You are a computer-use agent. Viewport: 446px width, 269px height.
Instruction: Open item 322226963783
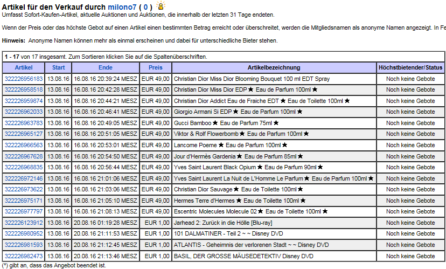point(24,123)
